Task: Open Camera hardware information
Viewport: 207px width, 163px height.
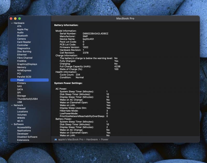Action: pyautogui.click(x=21, y=39)
